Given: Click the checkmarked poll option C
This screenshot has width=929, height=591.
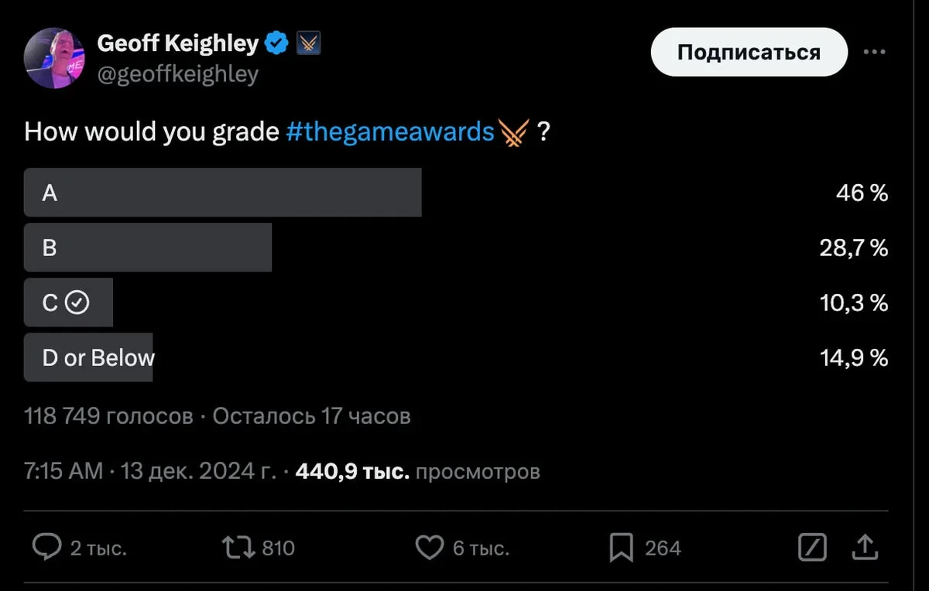Looking at the screenshot, I should click(x=68, y=302).
